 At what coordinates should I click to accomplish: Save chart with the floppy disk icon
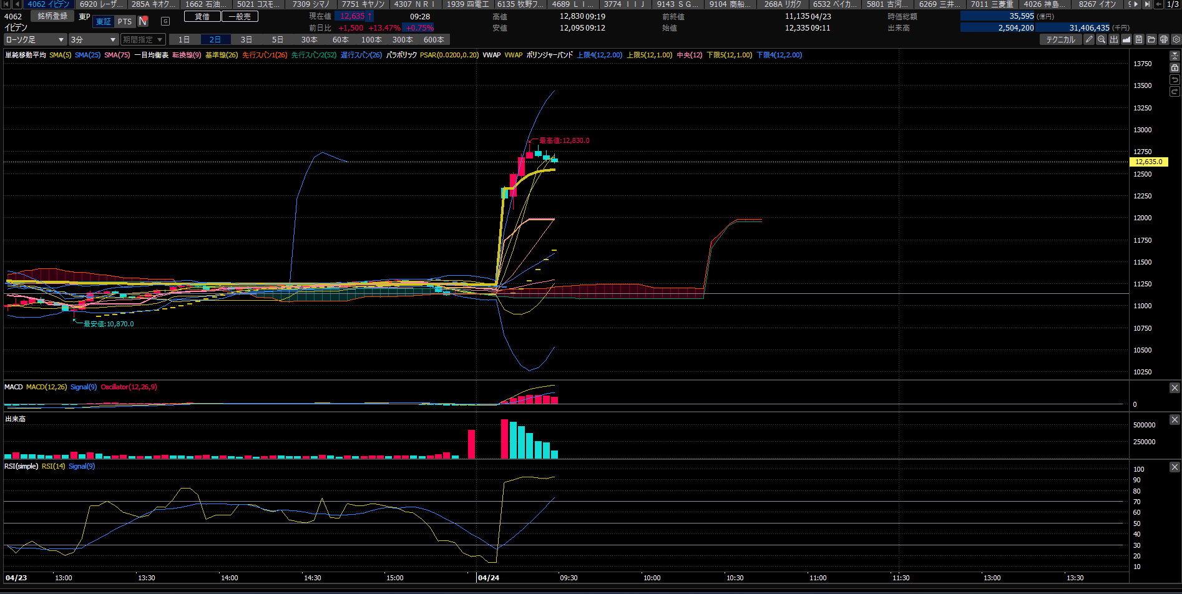click(1139, 39)
